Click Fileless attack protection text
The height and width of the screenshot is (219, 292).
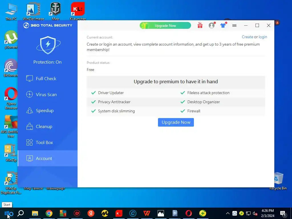pyautogui.click(x=208, y=93)
